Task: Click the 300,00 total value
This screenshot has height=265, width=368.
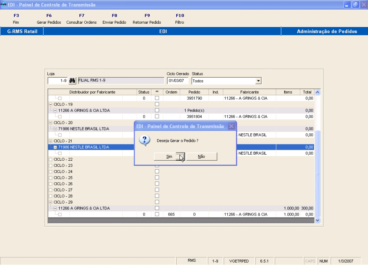Action: tap(307, 208)
